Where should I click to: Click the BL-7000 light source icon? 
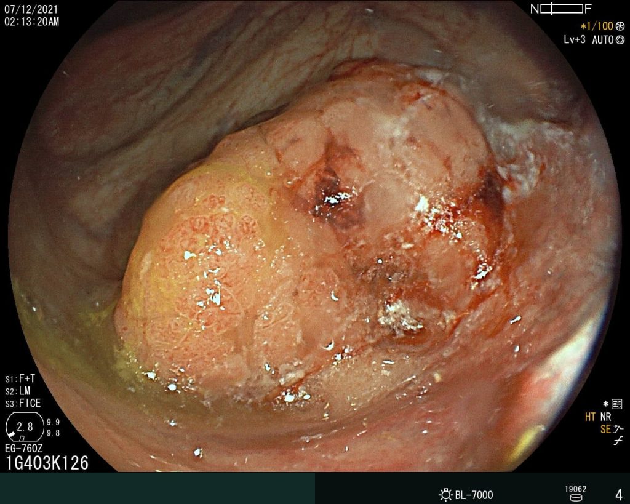pos(445,495)
